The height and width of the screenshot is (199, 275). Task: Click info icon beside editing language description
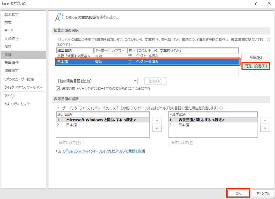268,40
